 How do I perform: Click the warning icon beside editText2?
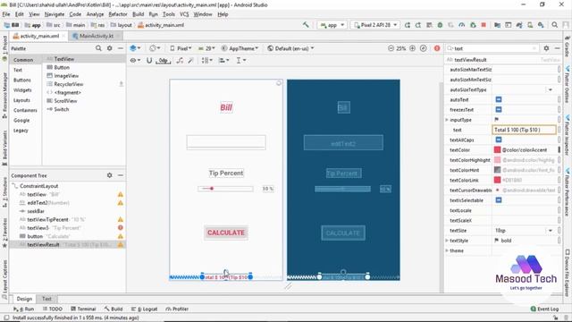(x=121, y=203)
